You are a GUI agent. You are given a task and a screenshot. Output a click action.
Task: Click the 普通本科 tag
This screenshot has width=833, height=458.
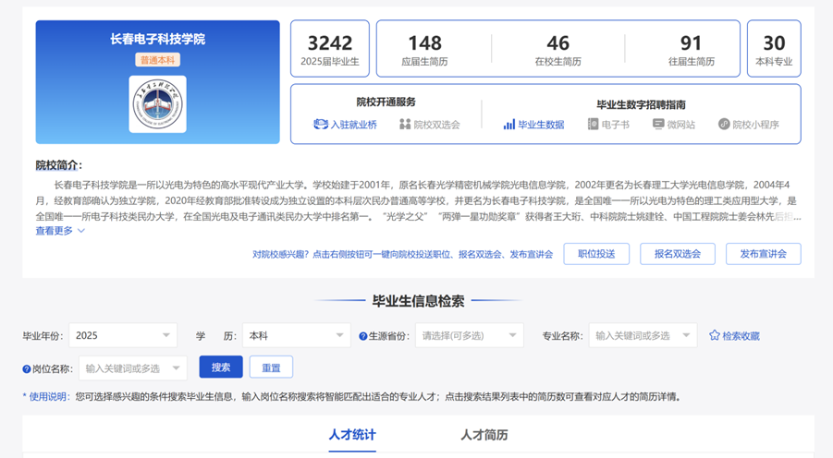157,60
